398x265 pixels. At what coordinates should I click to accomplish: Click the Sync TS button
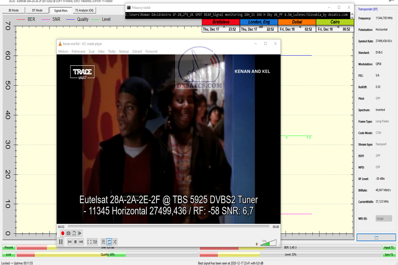coord(390,255)
